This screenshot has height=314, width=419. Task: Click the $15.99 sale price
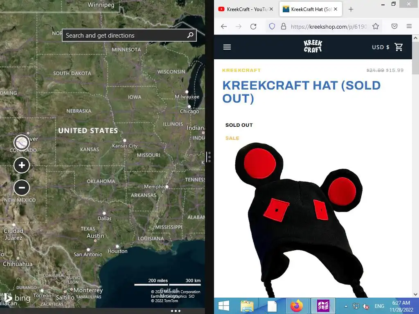(395, 70)
